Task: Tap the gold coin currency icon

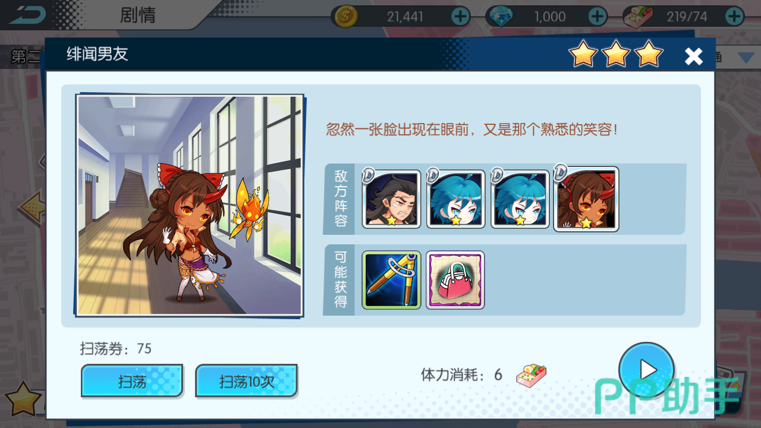Action: [x=346, y=17]
